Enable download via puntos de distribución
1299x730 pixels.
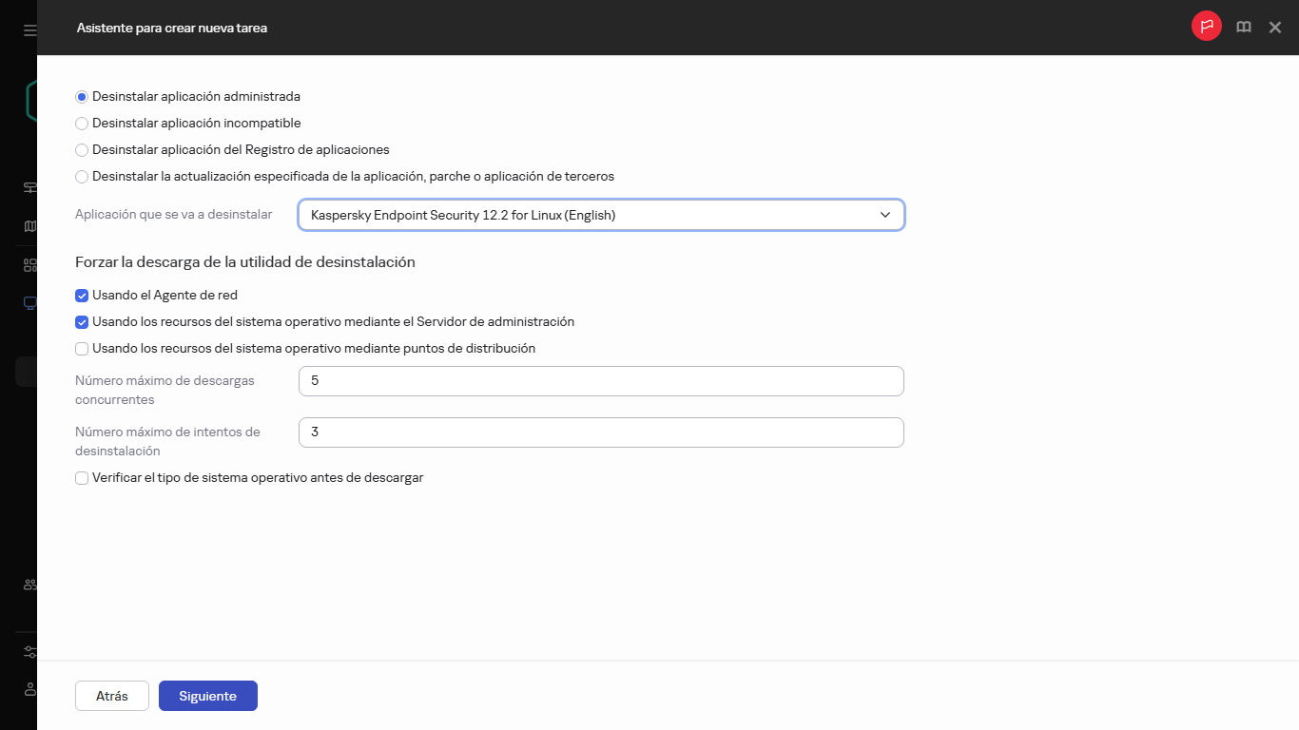coord(82,348)
